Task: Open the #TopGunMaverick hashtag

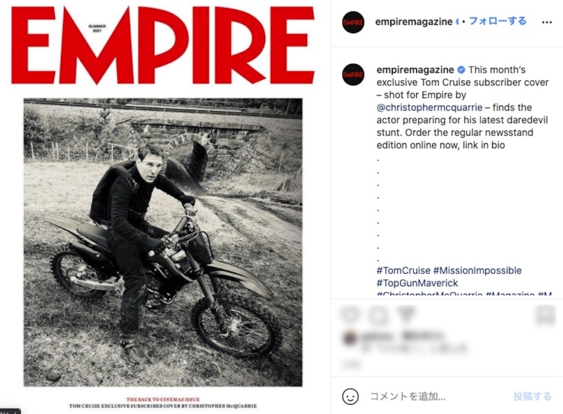Action: [417, 283]
